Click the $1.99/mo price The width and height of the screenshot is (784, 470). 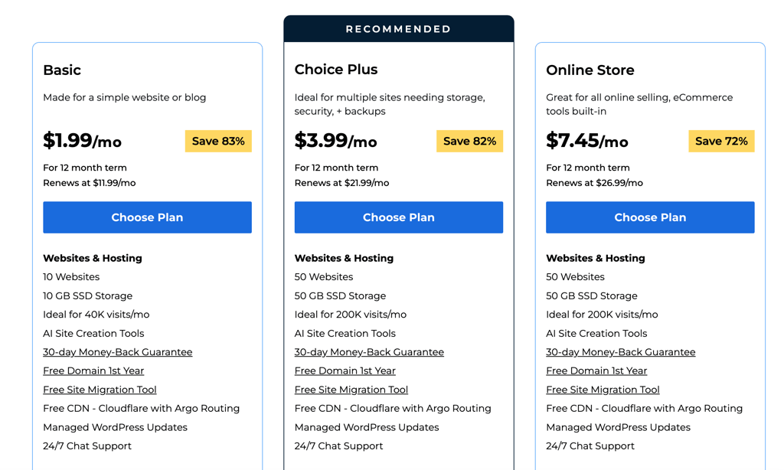coord(82,141)
